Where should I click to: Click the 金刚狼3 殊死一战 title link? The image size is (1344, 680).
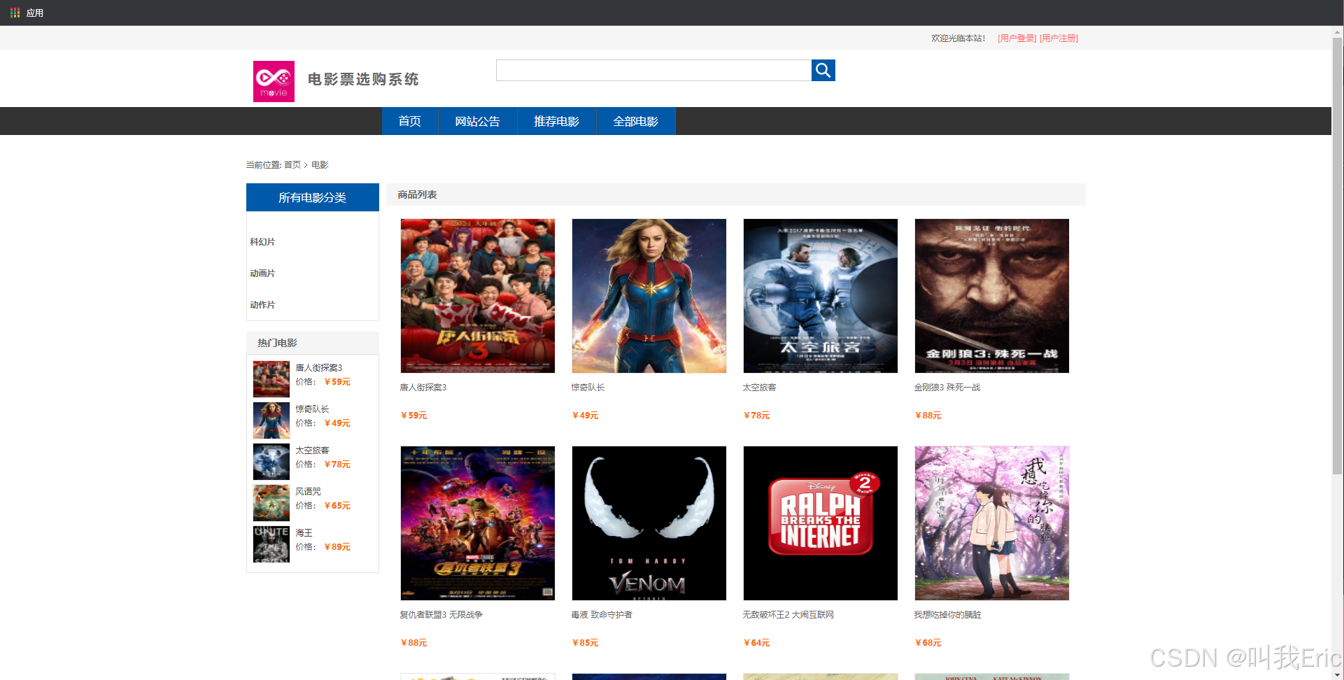947,388
